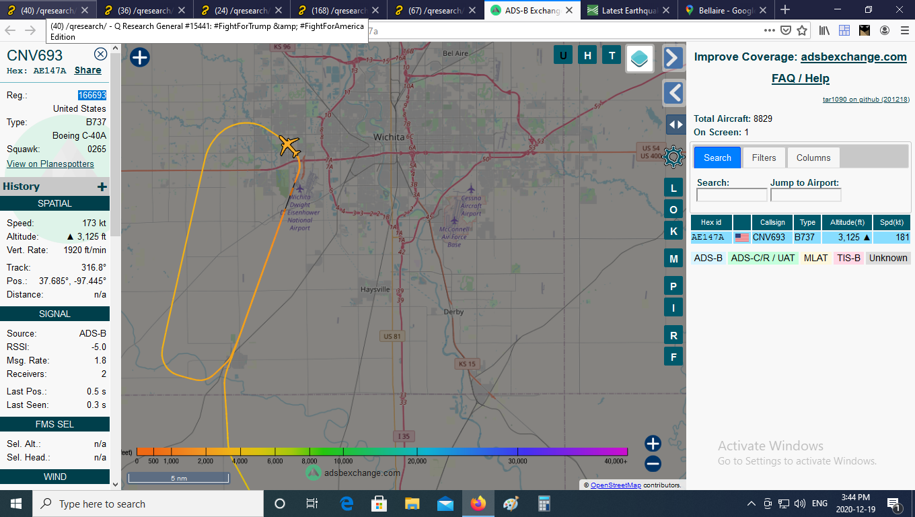Image resolution: width=915 pixels, height=517 pixels.
Task: Click the FAQ / Help link
Action: pyautogui.click(x=800, y=78)
